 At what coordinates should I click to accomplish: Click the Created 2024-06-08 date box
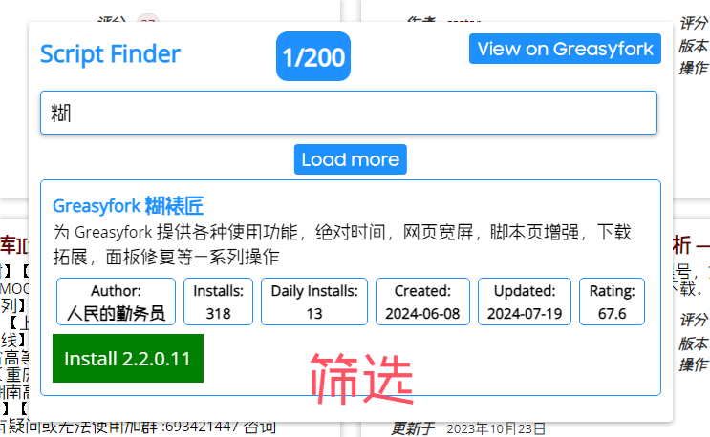[x=422, y=302]
